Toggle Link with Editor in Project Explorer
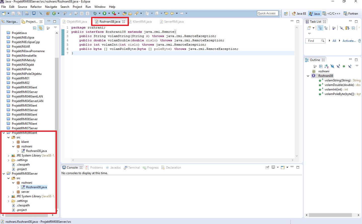Image resolution: width=362 pixels, height=224 pixels. click(x=40, y=28)
